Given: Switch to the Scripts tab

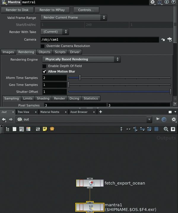Looking at the screenshot, I should click(60, 52).
